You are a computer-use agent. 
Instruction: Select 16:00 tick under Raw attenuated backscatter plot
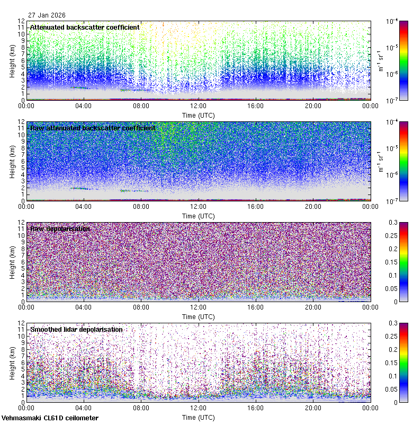coord(256,207)
